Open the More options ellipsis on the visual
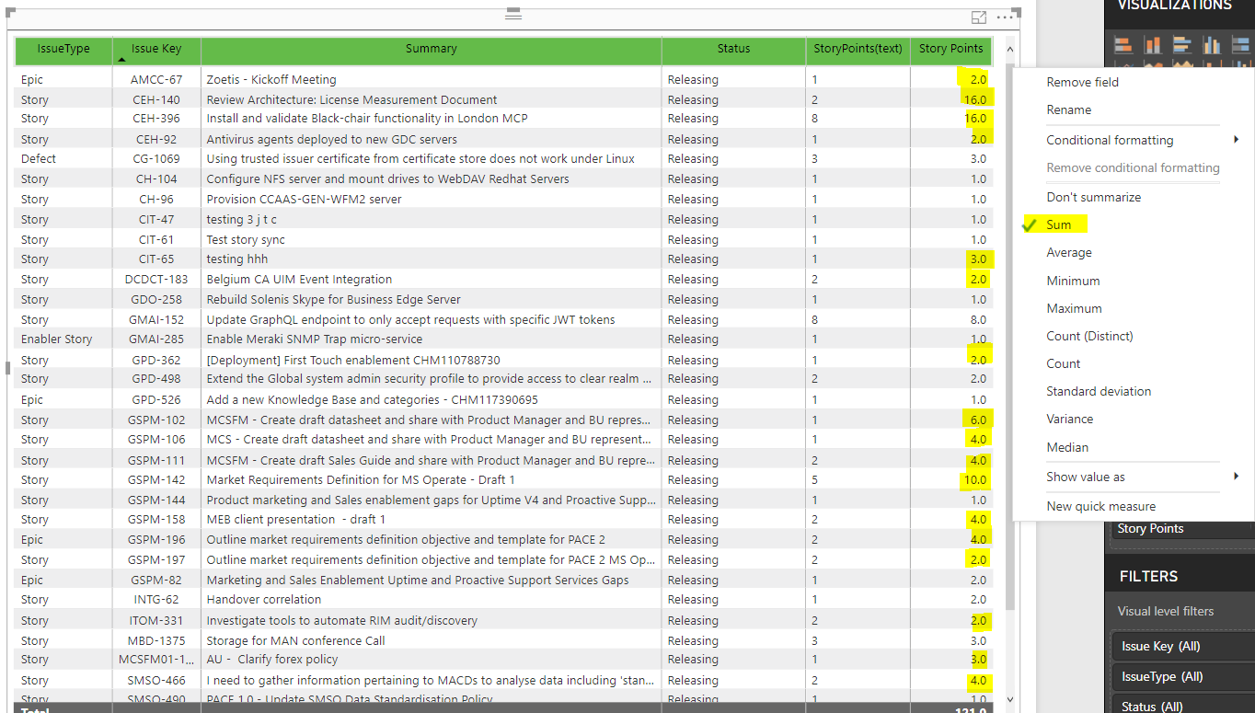Viewport: 1255px width, 713px height. click(x=1005, y=17)
